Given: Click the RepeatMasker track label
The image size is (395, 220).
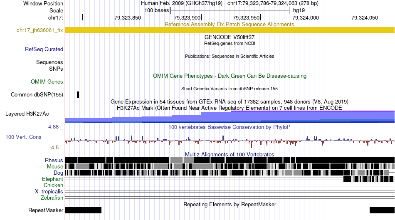Looking at the screenshot, I should tap(46, 210).
